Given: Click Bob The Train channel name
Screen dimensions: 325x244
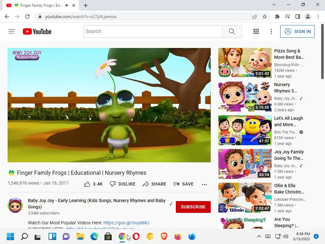Looking at the screenshot, I should coord(286,132).
